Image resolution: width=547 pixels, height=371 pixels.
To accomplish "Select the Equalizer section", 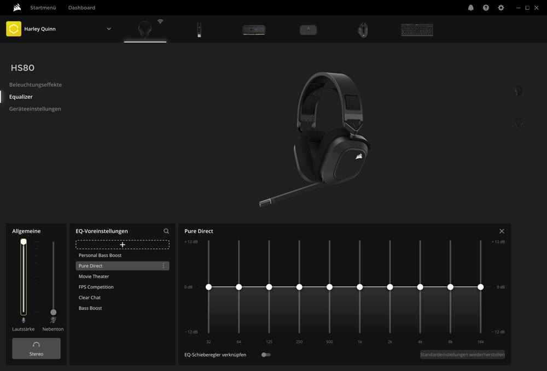I will click(x=21, y=97).
